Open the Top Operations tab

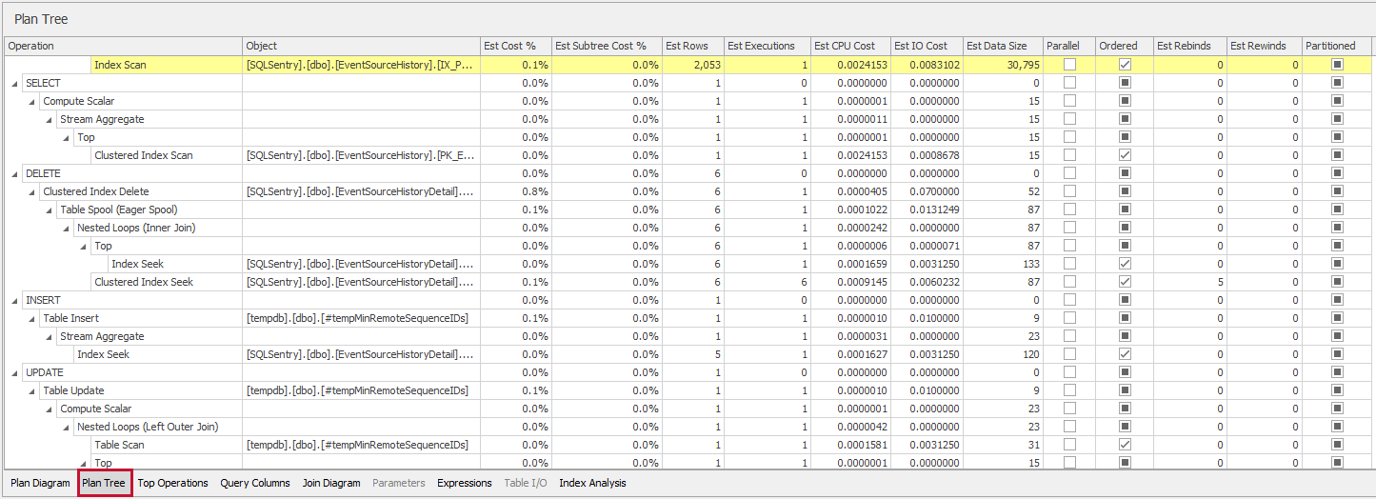click(172, 483)
